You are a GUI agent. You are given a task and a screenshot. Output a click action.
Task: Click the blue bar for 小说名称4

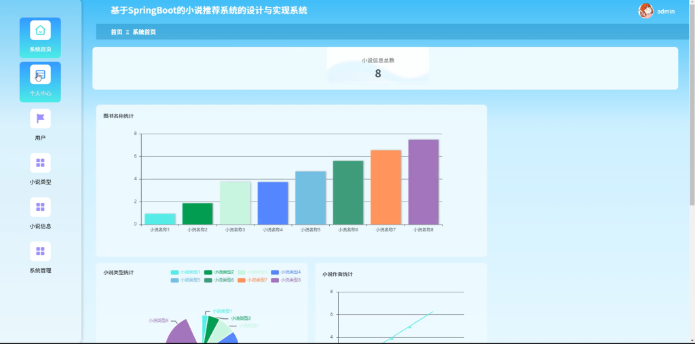(x=273, y=203)
